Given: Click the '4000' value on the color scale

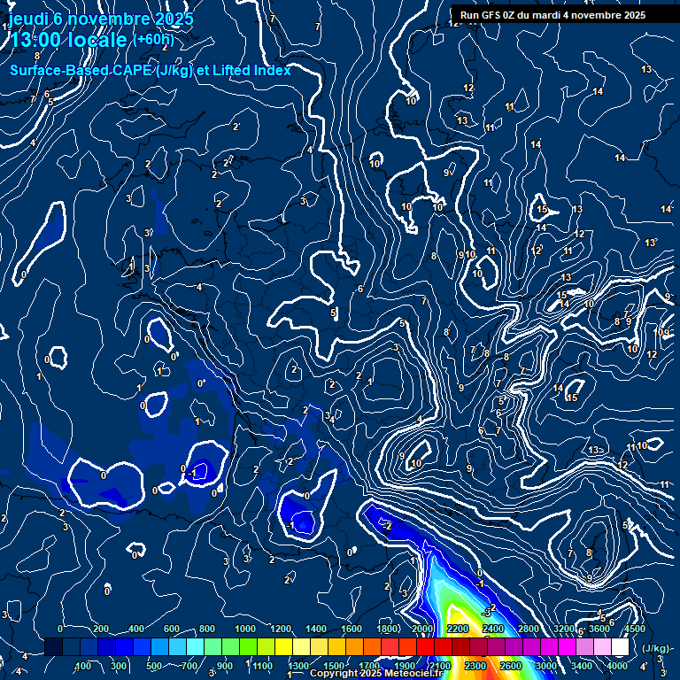Looking at the screenshot, I should point(616,666).
